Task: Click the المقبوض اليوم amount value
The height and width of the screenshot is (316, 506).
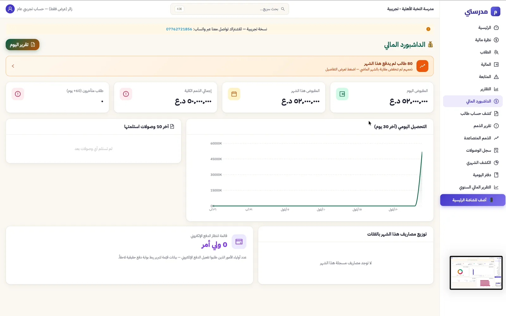Action: click(409, 101)
